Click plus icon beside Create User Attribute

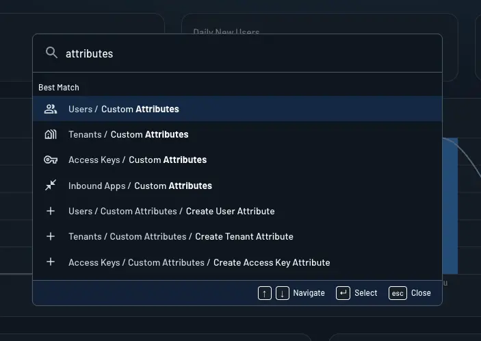51,211
